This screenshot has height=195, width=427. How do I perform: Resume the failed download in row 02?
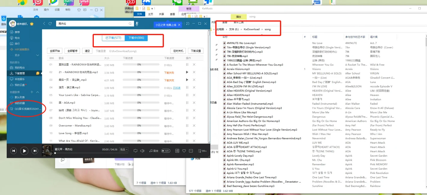[187, 72]
